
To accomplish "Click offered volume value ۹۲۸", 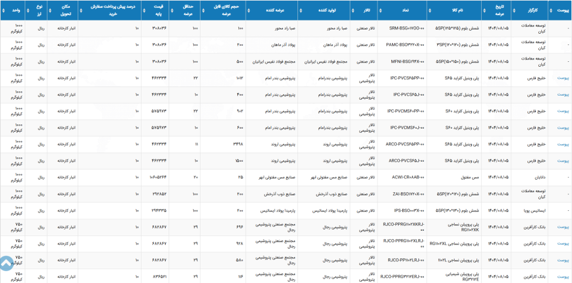I will (240, 244).
